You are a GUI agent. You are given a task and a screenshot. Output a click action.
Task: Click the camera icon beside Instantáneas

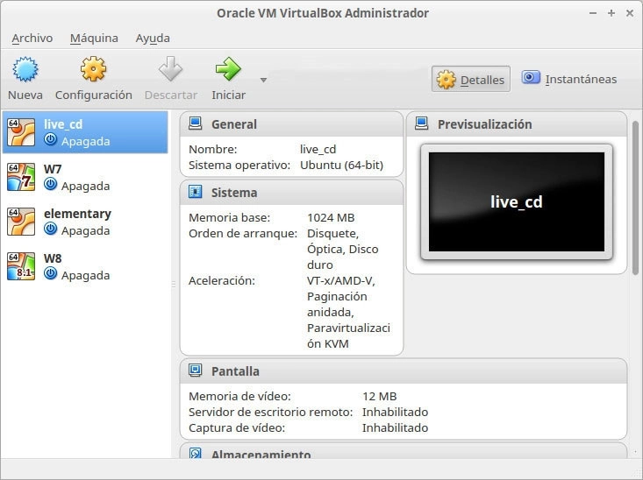tap(531, 77)
